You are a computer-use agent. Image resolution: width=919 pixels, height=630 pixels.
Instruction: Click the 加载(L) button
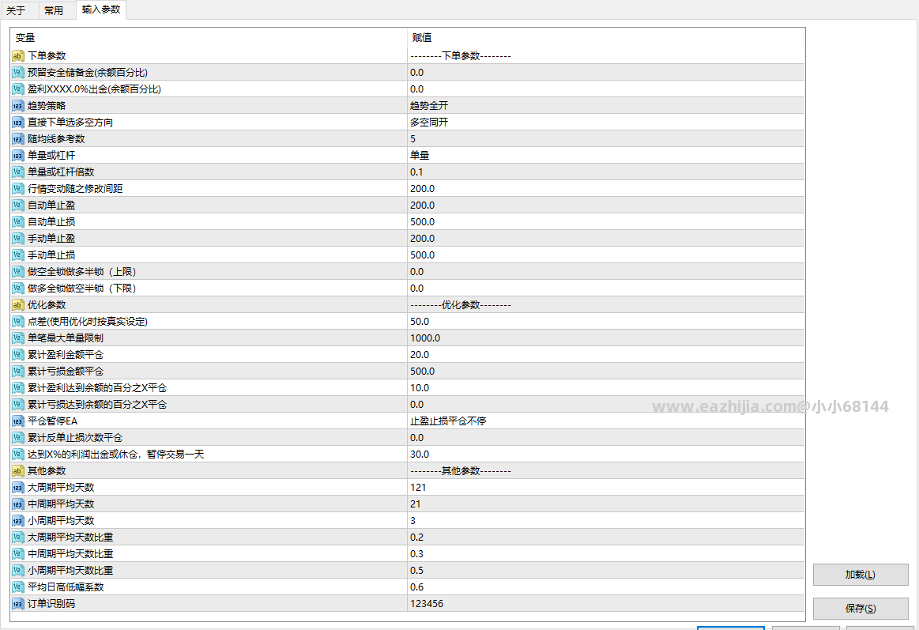point(861,575)
